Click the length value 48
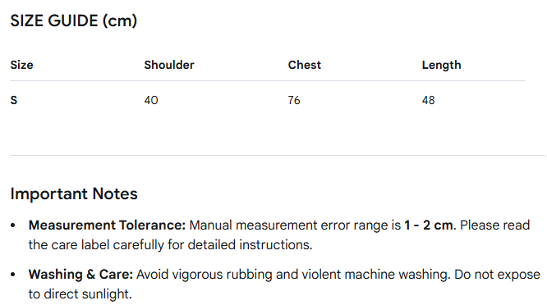The height and width of the screenshot is (305, 547). point(429,100)
